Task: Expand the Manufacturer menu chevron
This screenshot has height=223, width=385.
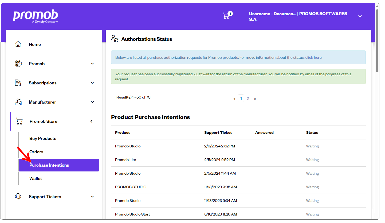Action: point(92,102)
